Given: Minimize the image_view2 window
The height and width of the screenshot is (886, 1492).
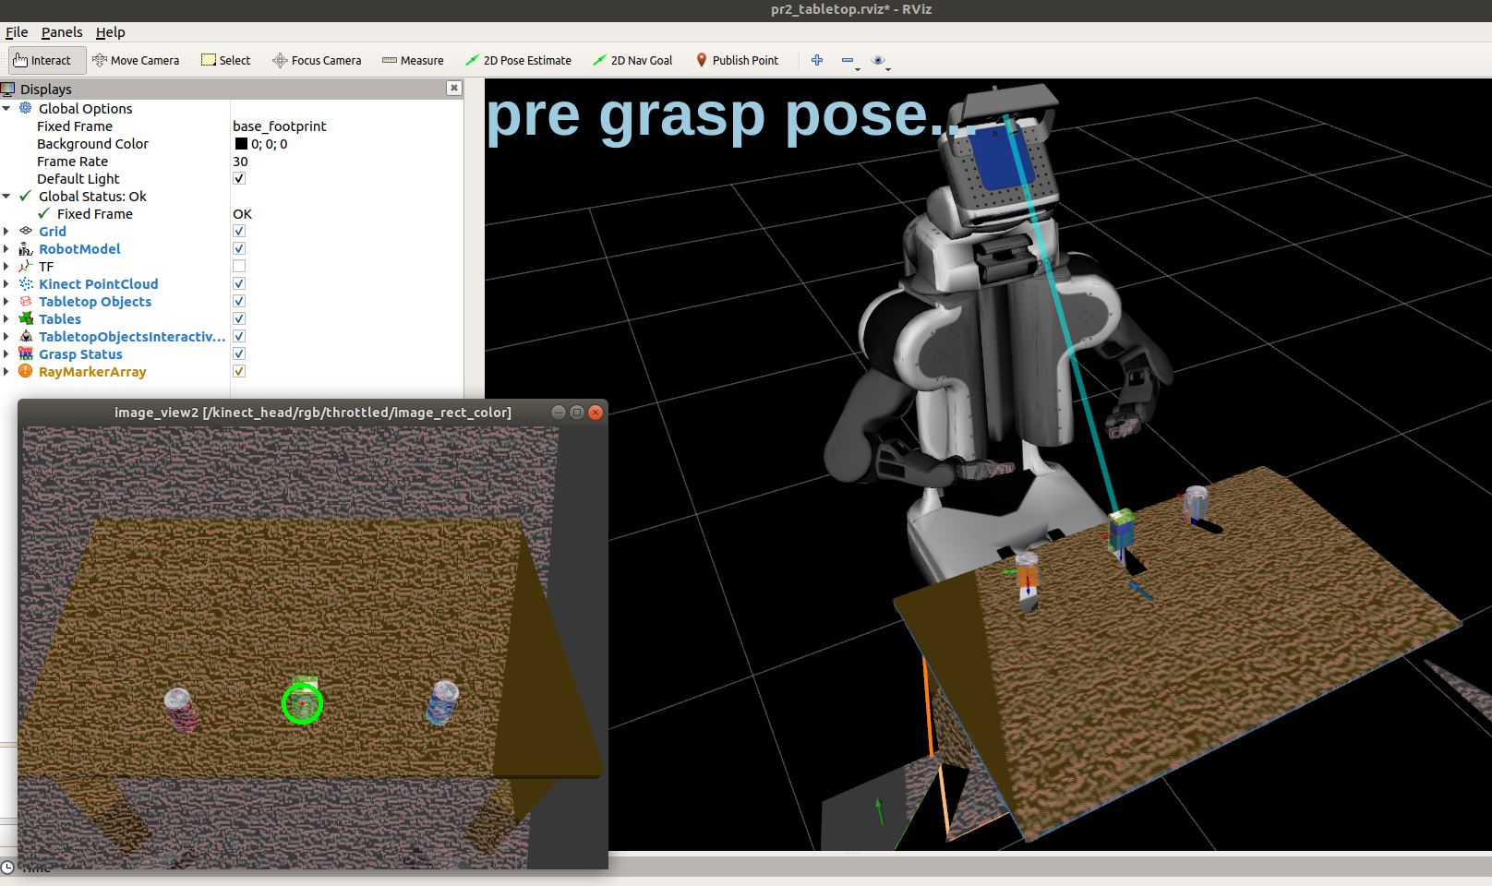Looking at the screenshot, I should (559, 413).
